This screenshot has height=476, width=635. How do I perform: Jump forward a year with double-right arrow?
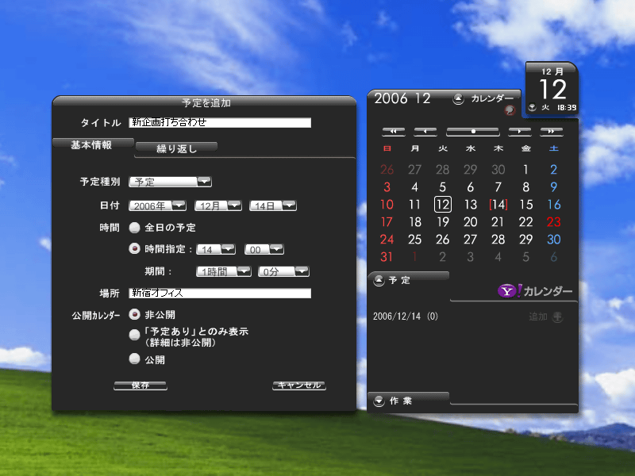click(x=551, y=132)
